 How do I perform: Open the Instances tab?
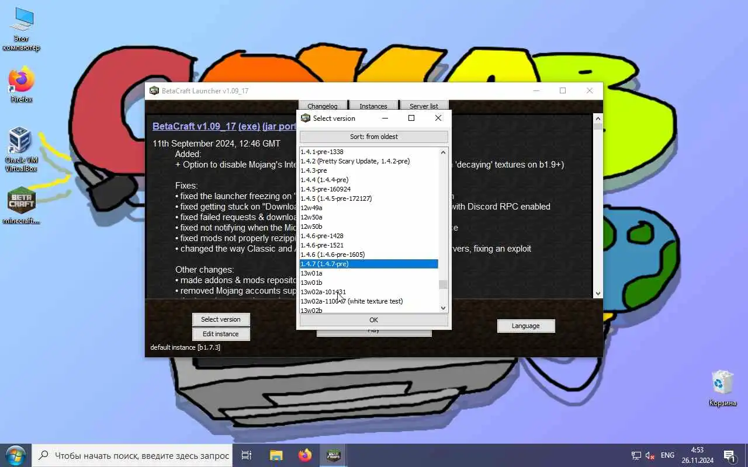(373, 106)
